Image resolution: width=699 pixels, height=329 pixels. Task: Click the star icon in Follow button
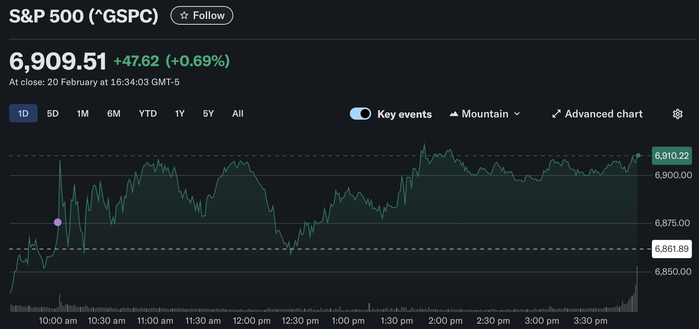[x=184, y=16]
